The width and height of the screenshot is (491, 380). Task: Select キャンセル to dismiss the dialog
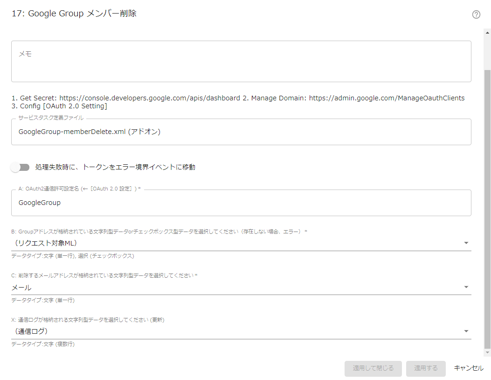(x=468, y=368)
